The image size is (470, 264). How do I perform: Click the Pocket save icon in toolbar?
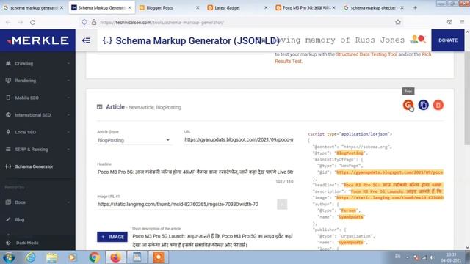449,22
